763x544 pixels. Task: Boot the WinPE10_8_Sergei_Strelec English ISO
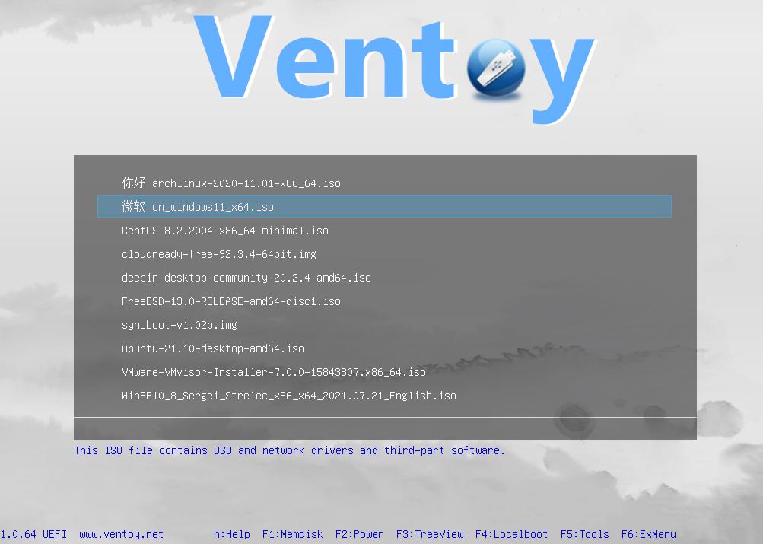(288, 396)
